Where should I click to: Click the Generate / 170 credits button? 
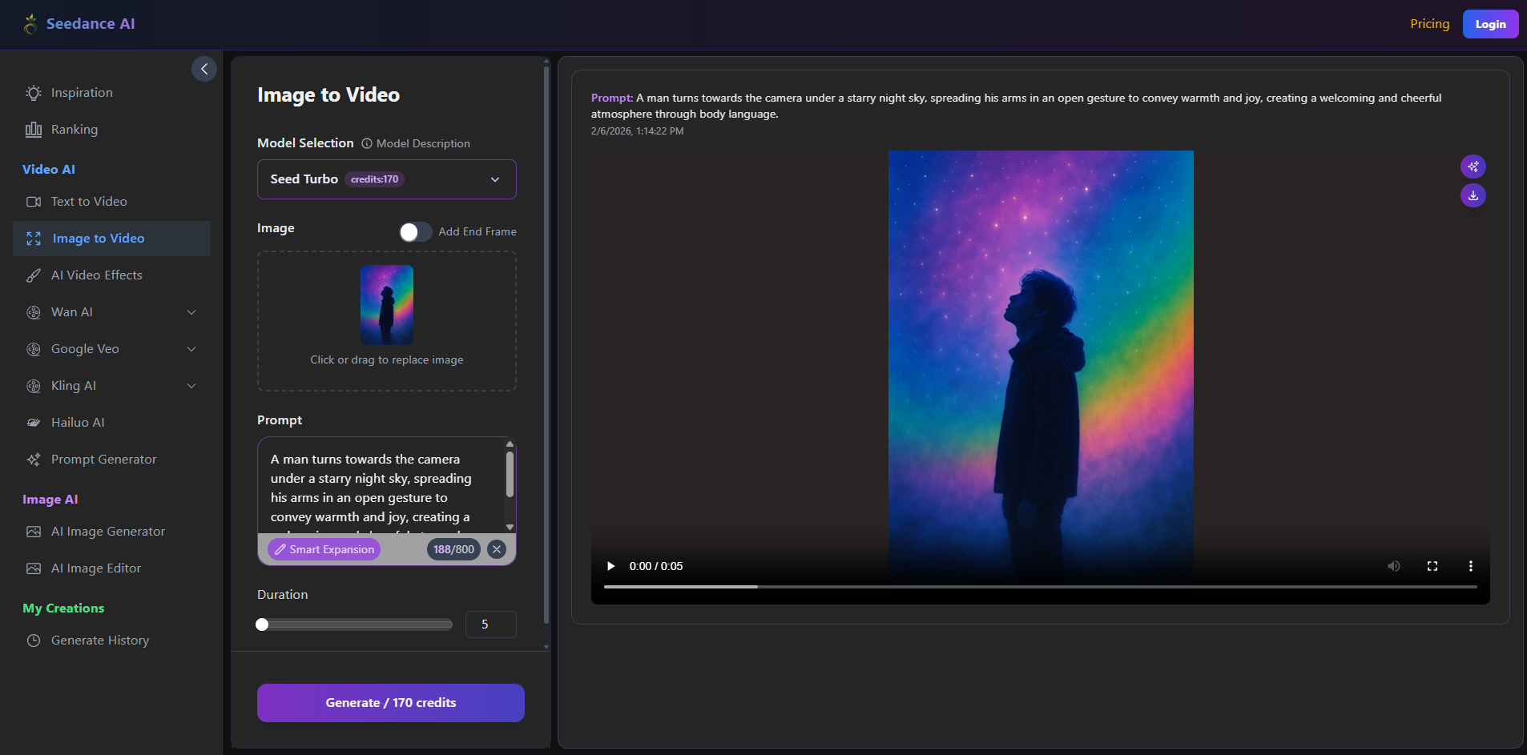(x=391, y=703)
